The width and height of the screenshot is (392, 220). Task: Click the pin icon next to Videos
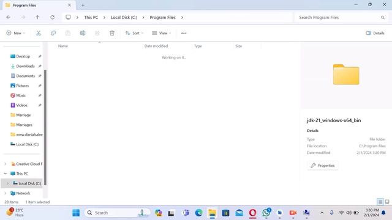tap(40, 105)
